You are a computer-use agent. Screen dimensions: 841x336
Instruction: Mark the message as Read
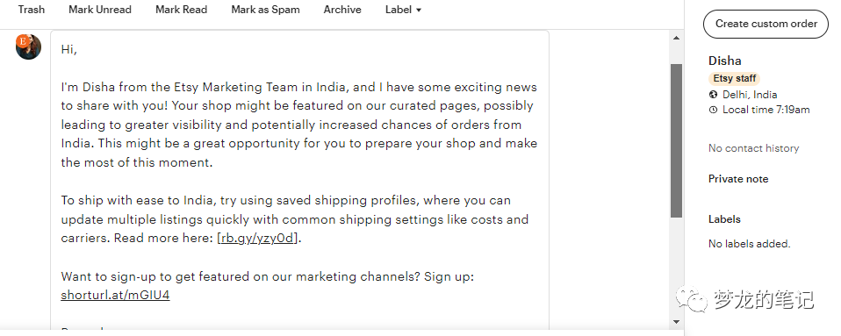pos(182,10)
